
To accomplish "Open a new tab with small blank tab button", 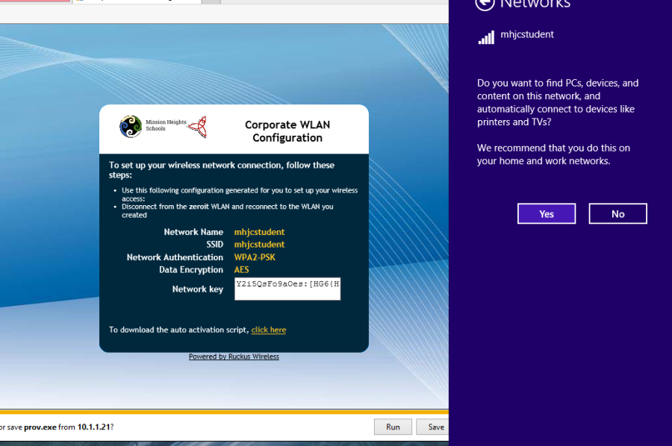I will pos(212,1).
